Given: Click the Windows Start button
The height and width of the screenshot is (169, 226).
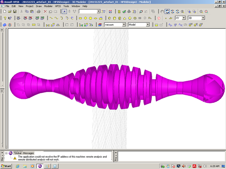Looking at the screenshot, I should click(x=6, y=166).
